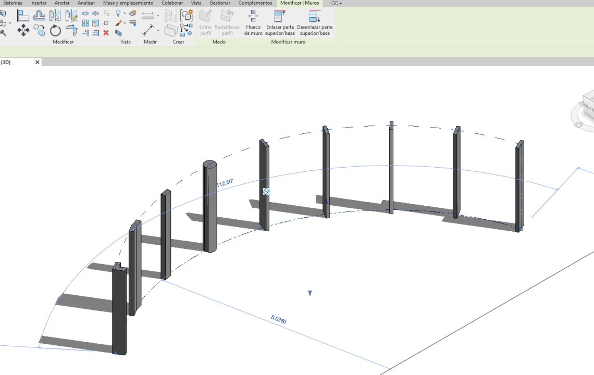Activate the Rotate tool icon
Viewport: 594px width, 375px height.
pos(55,30)
